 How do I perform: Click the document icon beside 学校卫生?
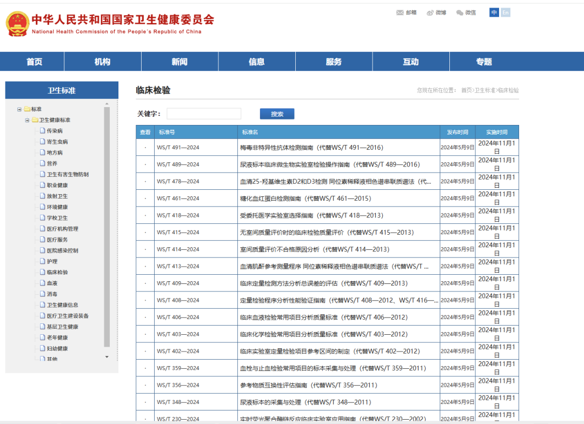click(x=43, y=217)
